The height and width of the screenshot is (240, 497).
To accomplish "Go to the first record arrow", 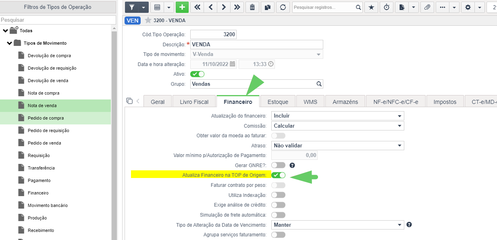I will tap(197, 7).
